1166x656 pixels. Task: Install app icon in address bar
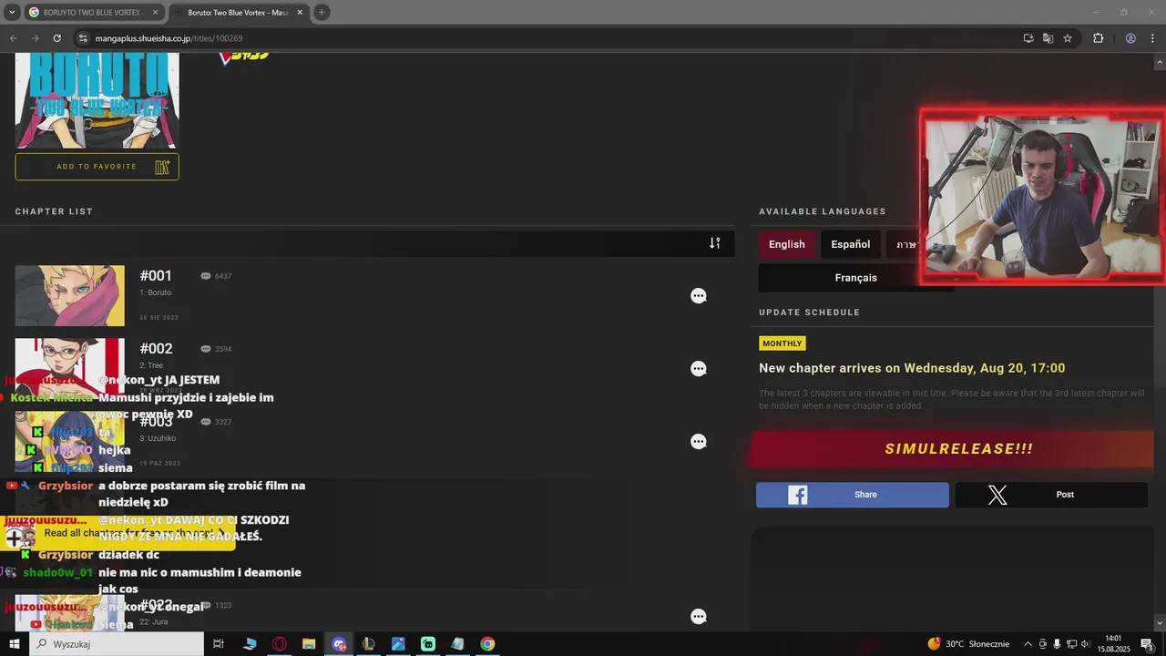click(x=1028, y=38)
